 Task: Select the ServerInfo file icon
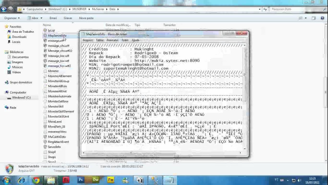45,147
